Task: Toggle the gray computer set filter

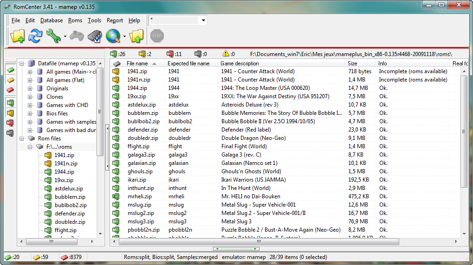Action: [10, 133]
